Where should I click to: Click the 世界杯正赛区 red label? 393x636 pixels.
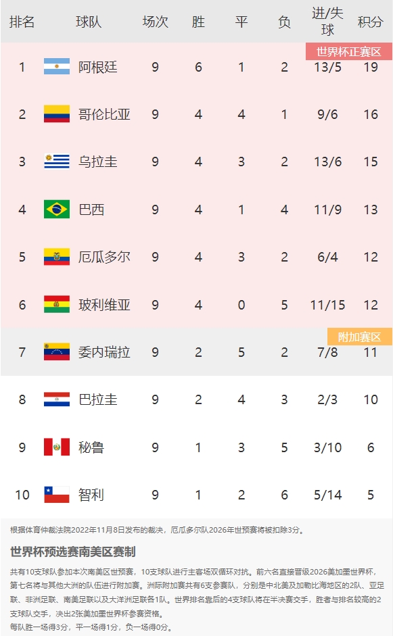[x=349, y=52]
